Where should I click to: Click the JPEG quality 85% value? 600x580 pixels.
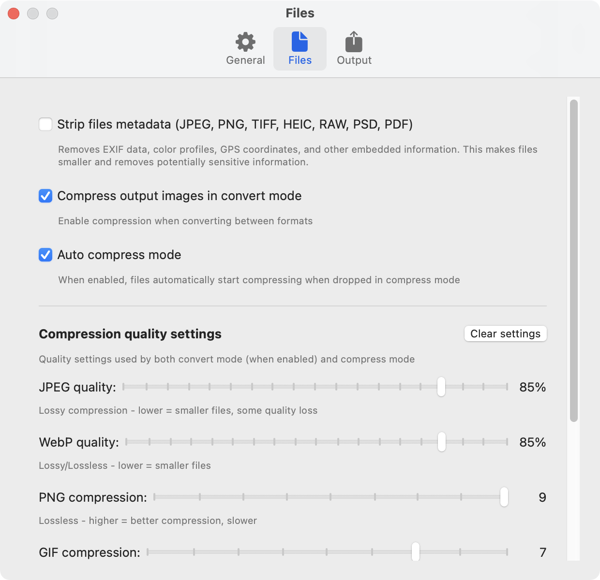(x=532, y=387)
